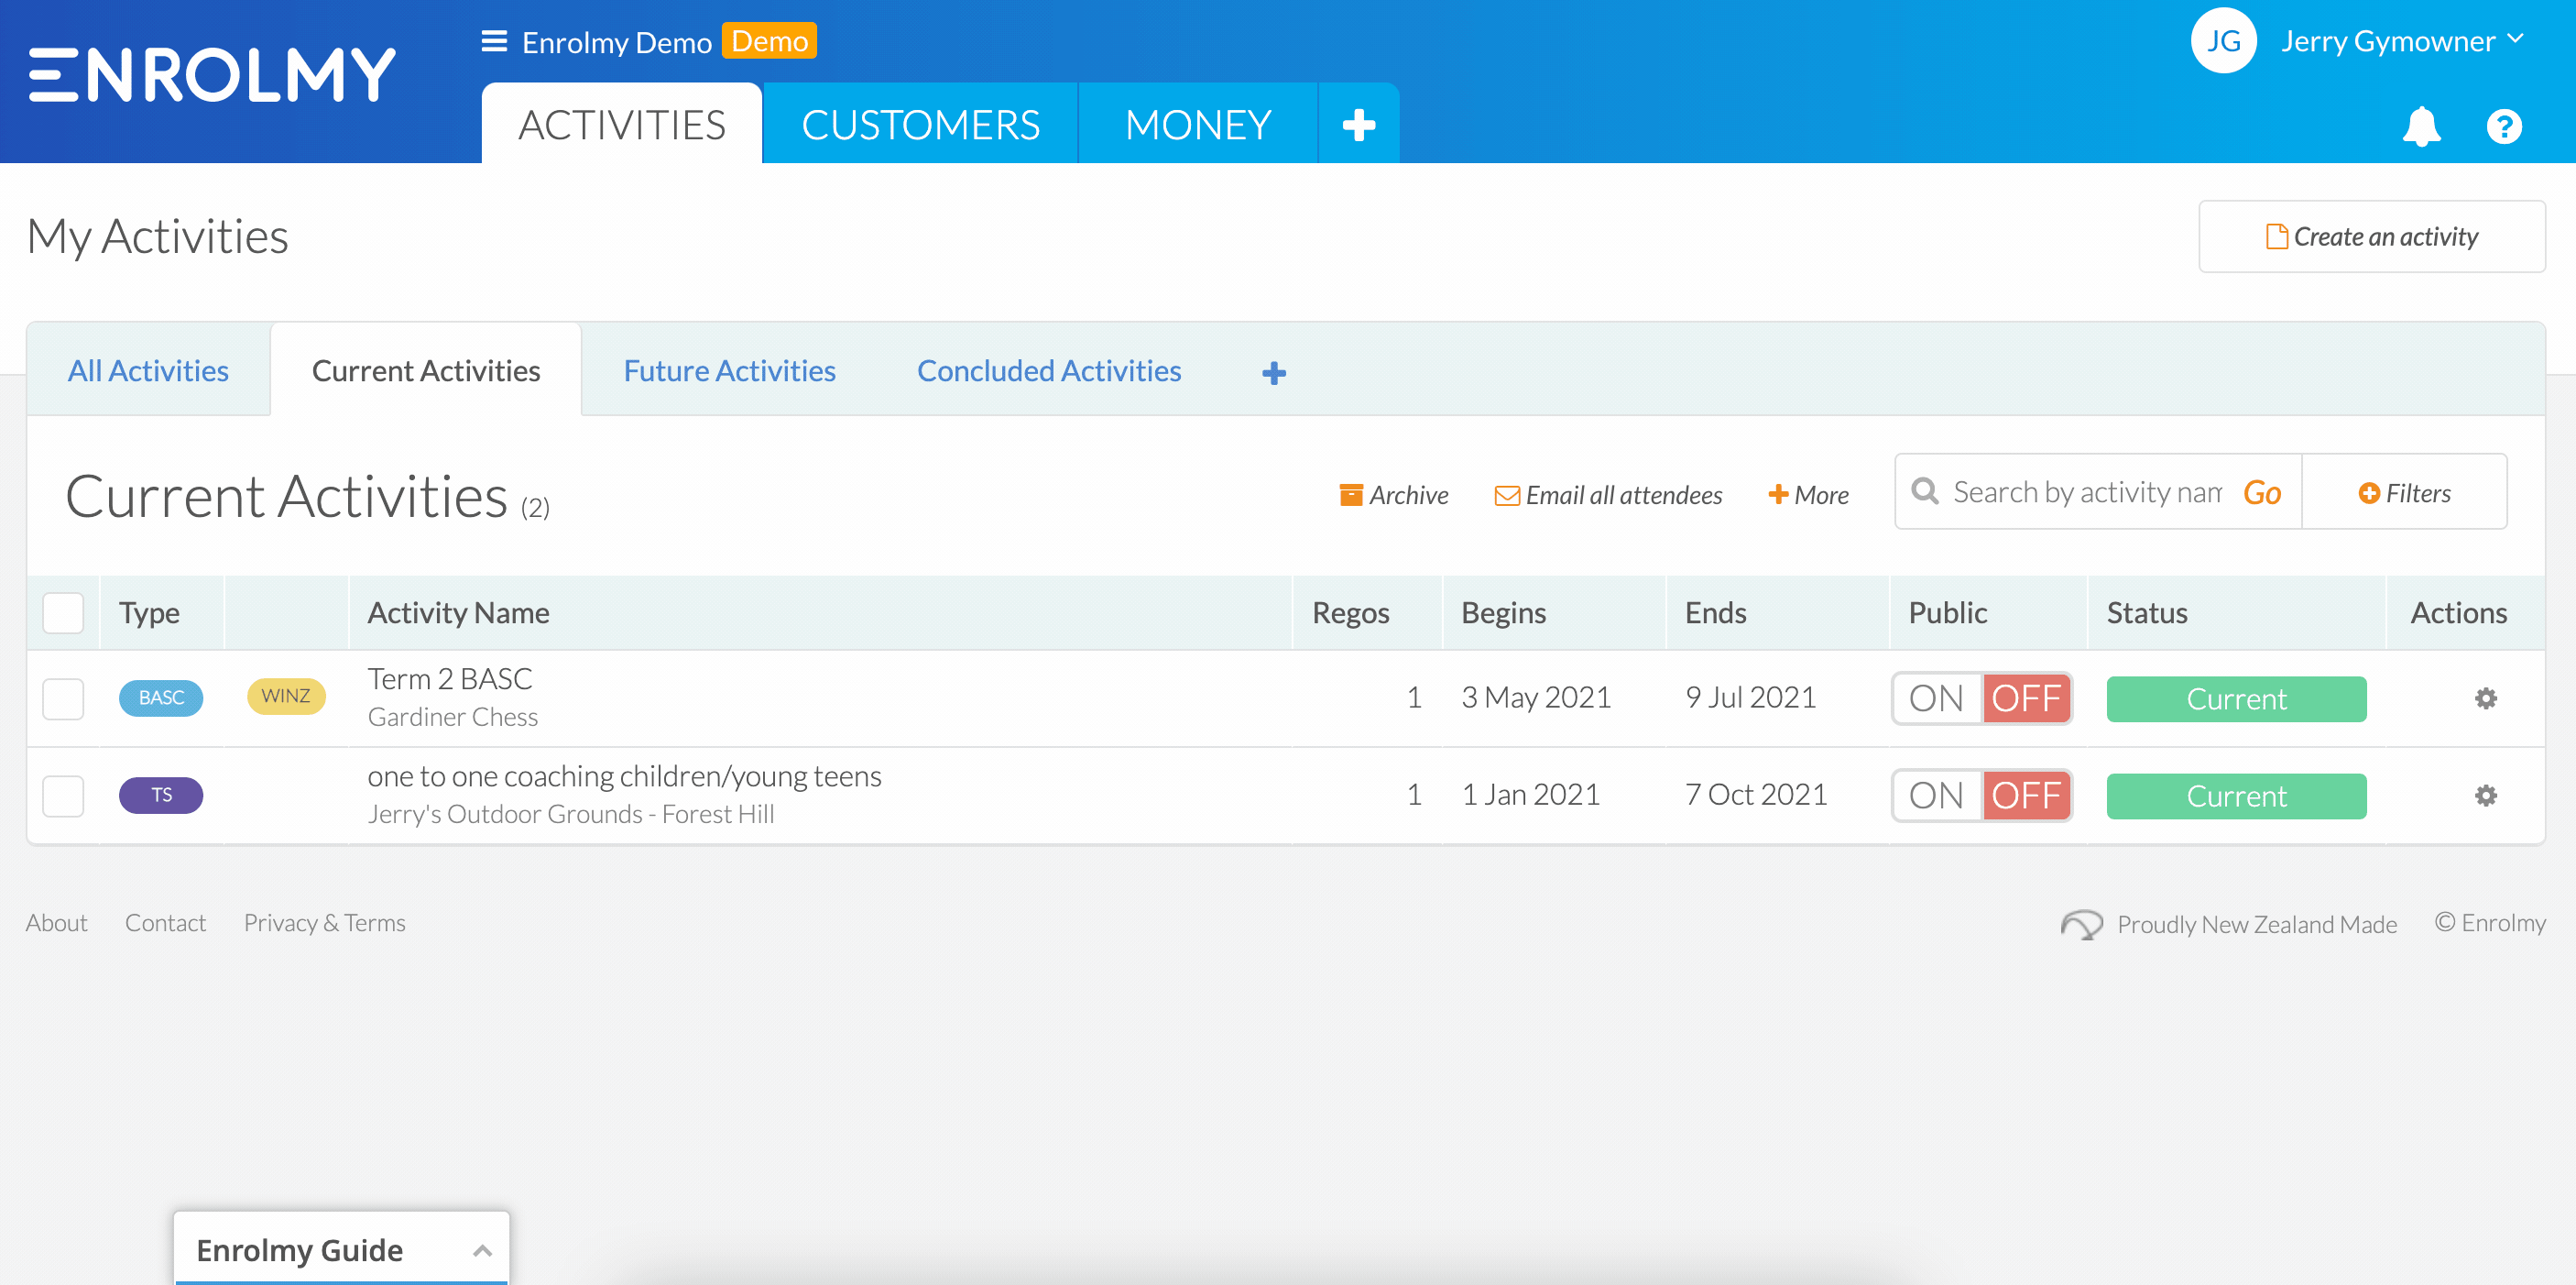Click the Archive button

click(1393, 494)
